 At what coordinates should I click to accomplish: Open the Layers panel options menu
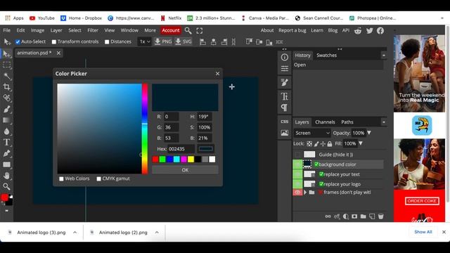[x=384, y=122]
